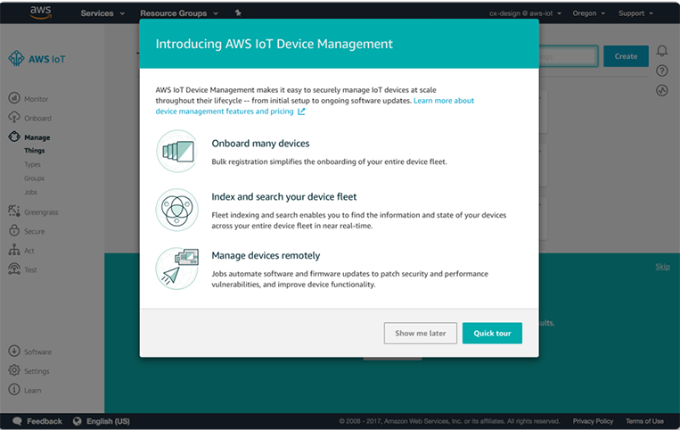Select the Onboard cloud icon
Image resolution: width=680 pixels, height=430 pixels.
14,118
